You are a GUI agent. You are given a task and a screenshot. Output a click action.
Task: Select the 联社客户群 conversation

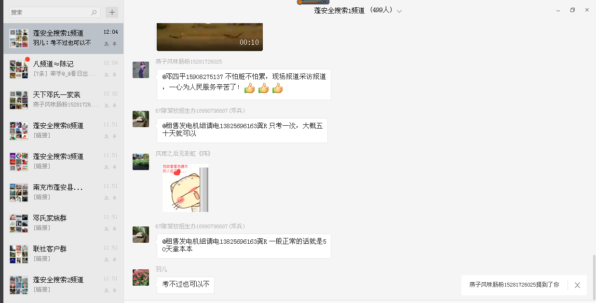pyautogui.click(x=64, y=254)
